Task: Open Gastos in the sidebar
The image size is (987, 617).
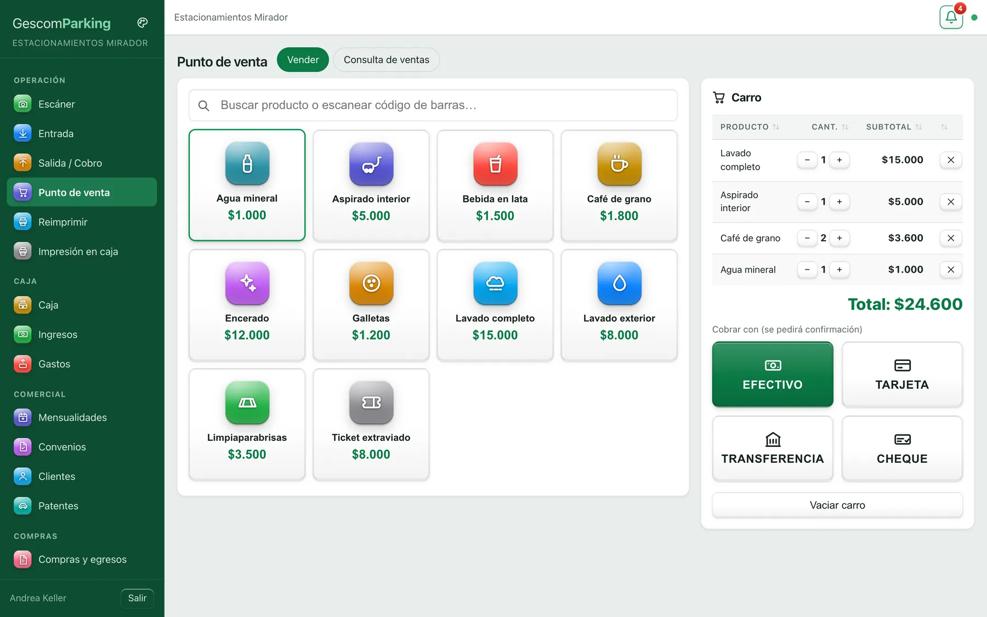Action: click(x=82, y=364)
